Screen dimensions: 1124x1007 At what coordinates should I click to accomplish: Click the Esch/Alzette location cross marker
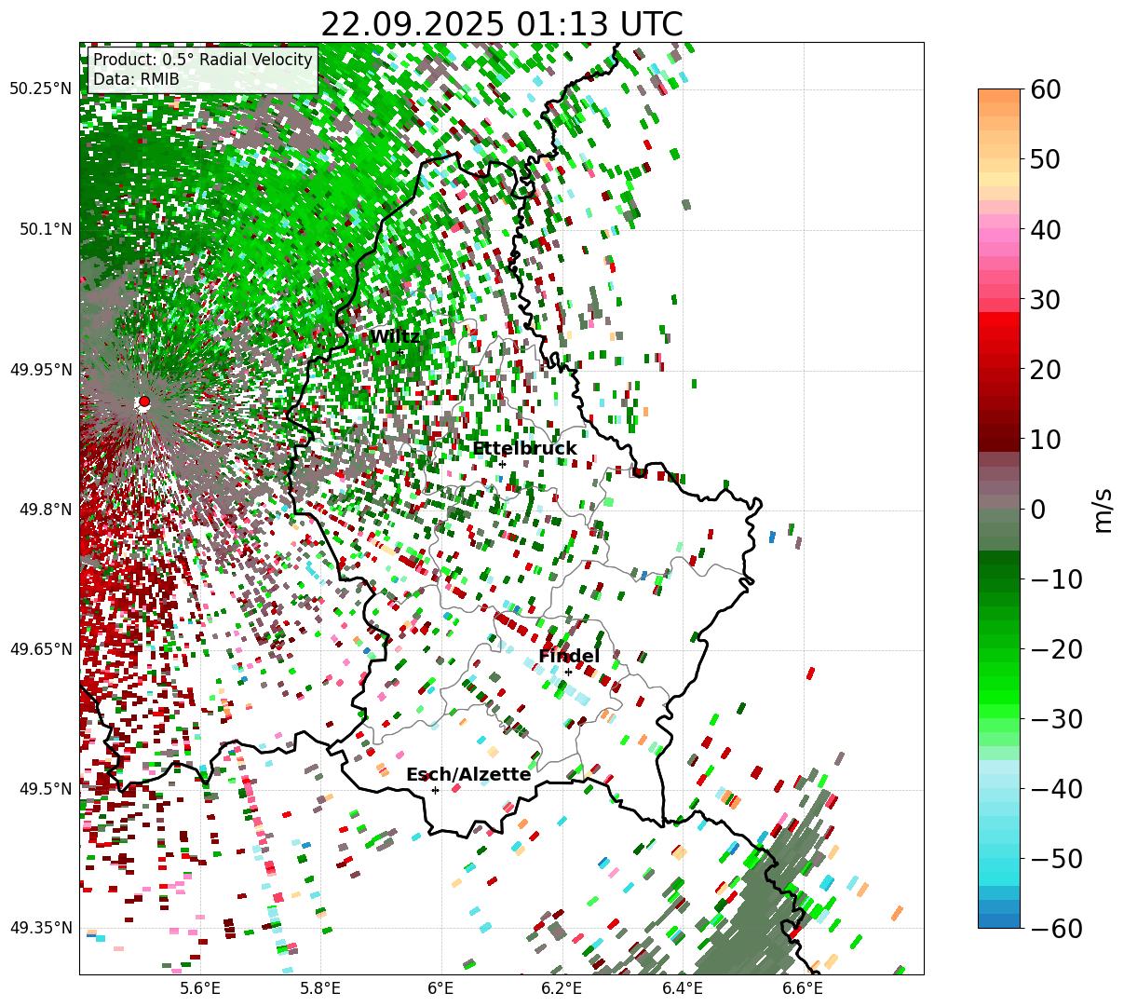(435, 790)
